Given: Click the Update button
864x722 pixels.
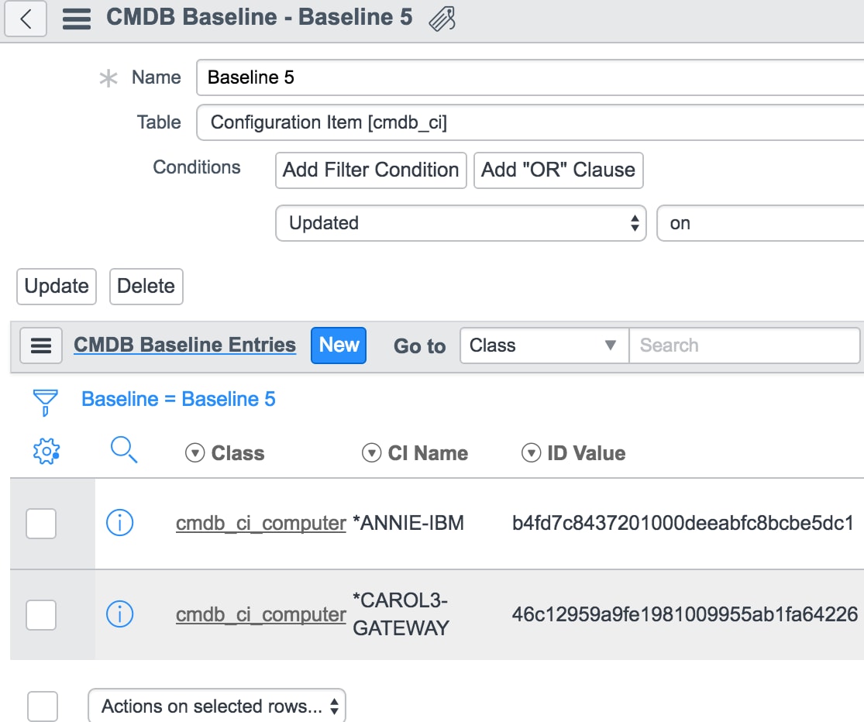Looking at the screenshot, I should click(57, 287).
